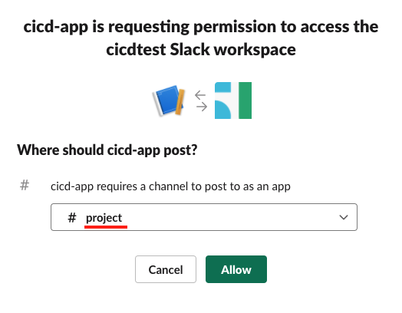Click the 'cicd-app is requesting permission' title line
The width and height of the screenshot is (402, 313).
pyautogui.click(x=201, y=27)
